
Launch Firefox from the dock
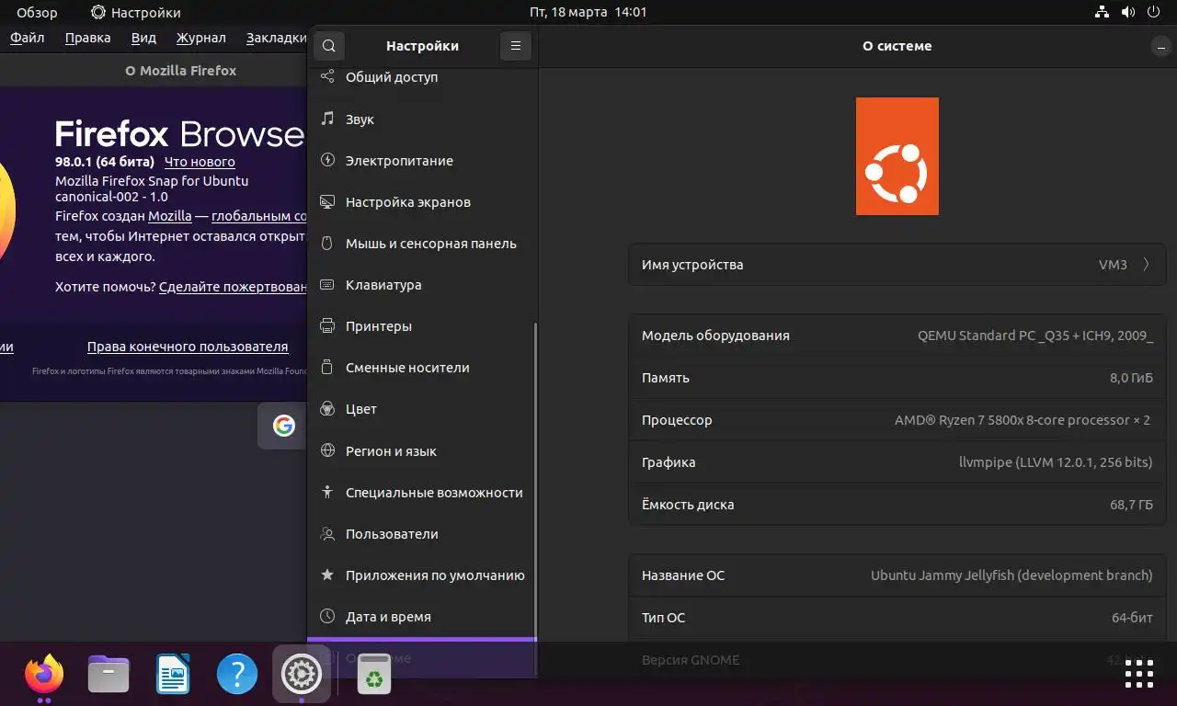click(44, 675)
